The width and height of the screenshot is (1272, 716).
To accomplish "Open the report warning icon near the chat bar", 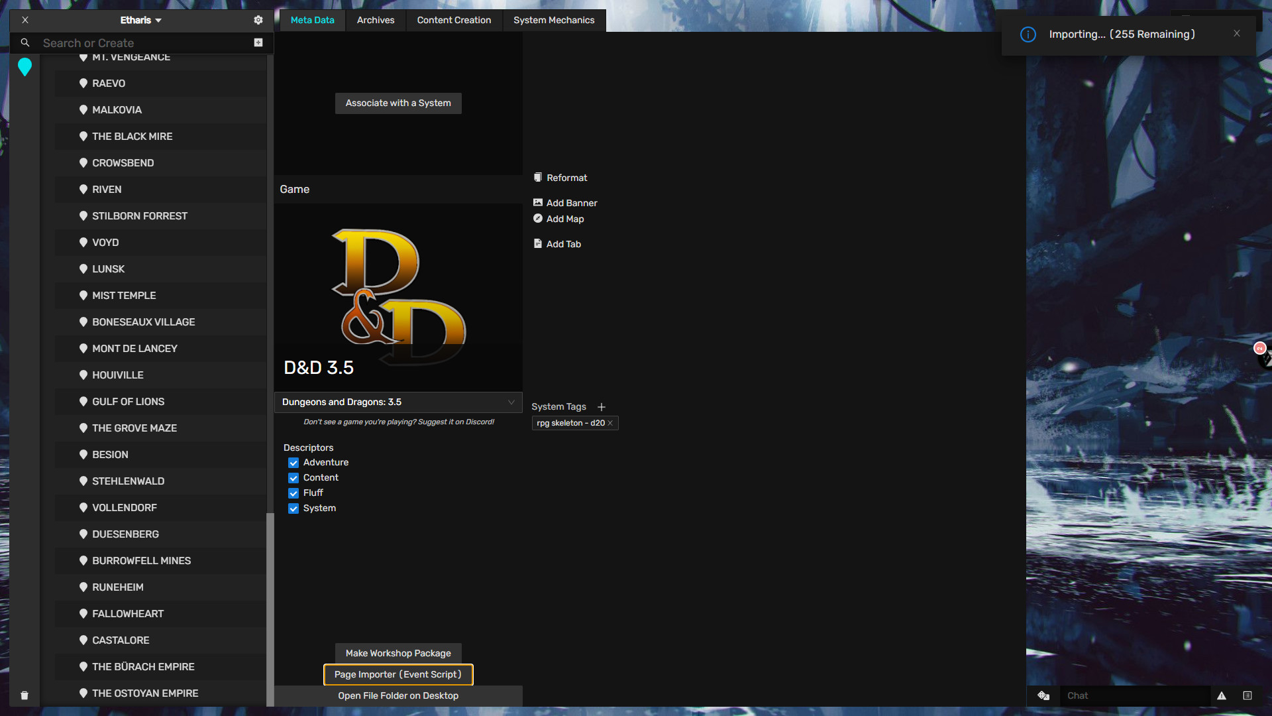I will tap(1222, 696).
